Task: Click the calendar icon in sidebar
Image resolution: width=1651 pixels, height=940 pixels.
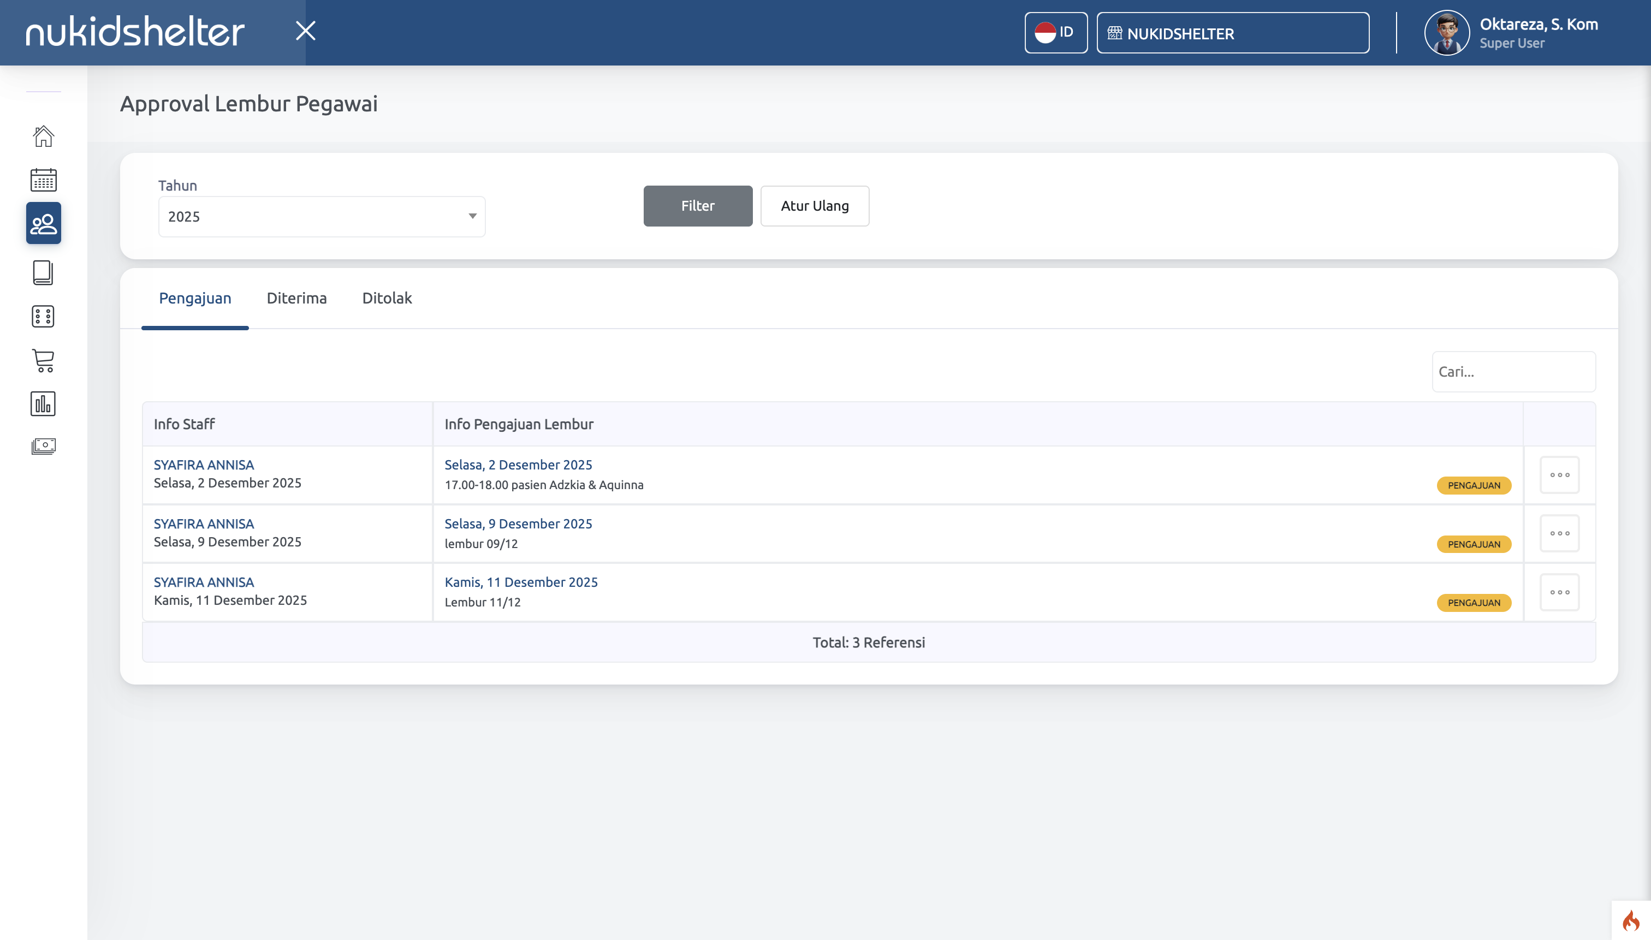Action: [x=43, y=180]
